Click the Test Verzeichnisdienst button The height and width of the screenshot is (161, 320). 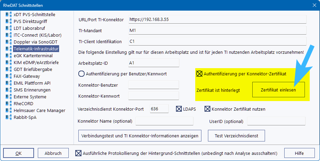coord(236,136)
